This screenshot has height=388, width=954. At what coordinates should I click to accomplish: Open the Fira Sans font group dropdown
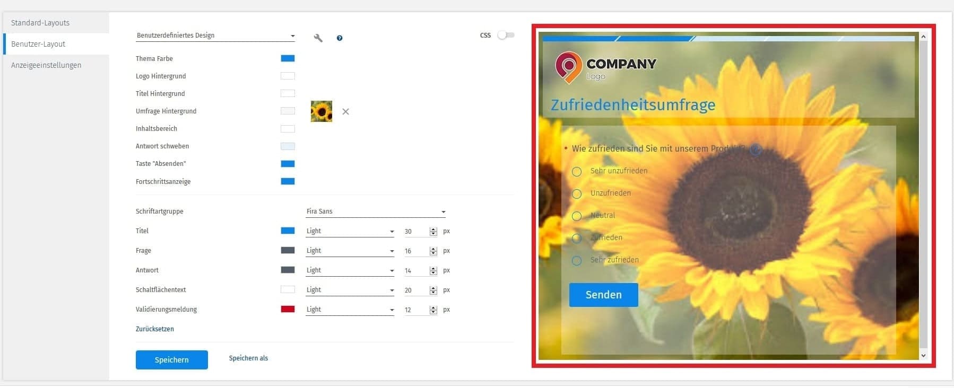376,211
